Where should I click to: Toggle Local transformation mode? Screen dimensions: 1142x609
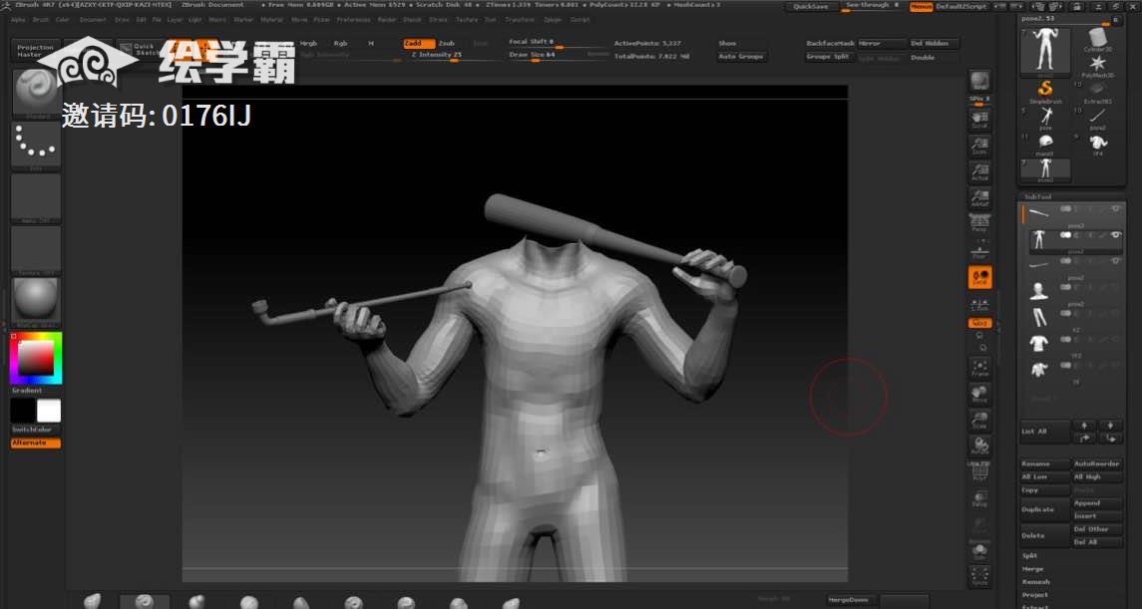pos(979,277)
